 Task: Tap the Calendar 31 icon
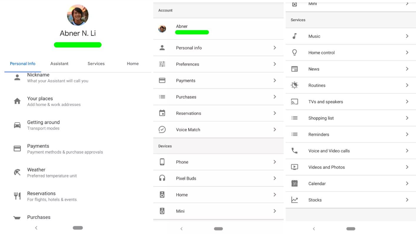click(x=294, y=184)
